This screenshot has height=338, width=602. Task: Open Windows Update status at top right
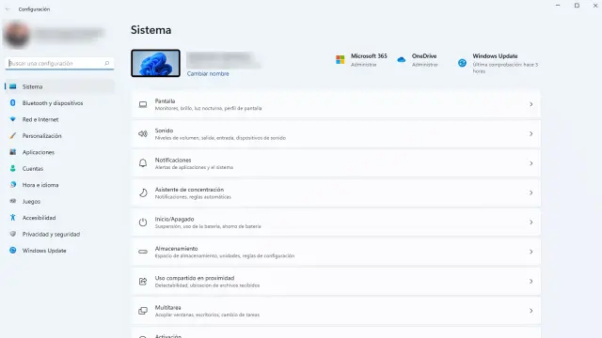(x=499, y=63)
